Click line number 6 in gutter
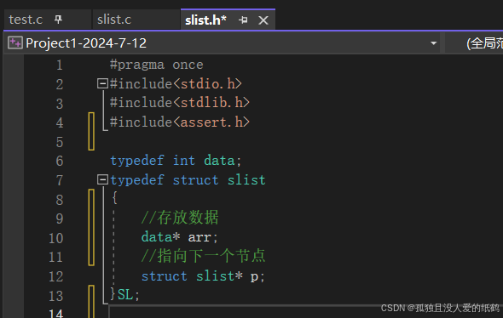Viewport: 503px width, 318px height. click(60, 161)
